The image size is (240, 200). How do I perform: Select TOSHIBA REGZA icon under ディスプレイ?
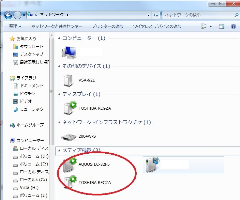[70, 108]
